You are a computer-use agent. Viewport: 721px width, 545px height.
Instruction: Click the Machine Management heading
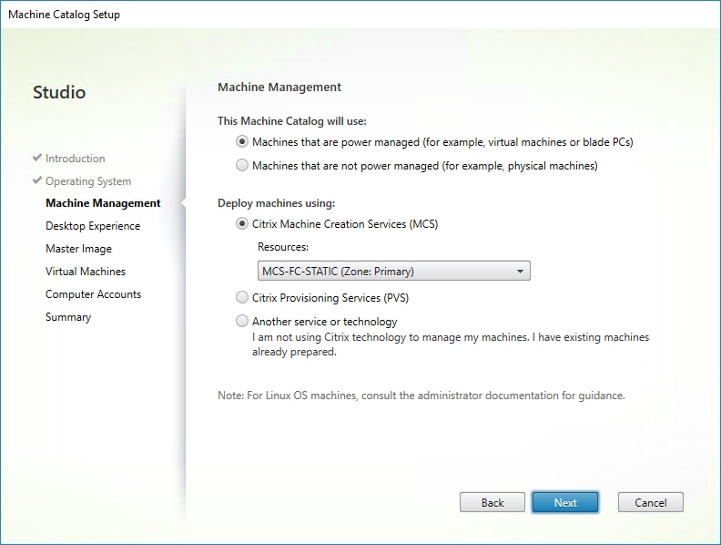tap(279, 87)
